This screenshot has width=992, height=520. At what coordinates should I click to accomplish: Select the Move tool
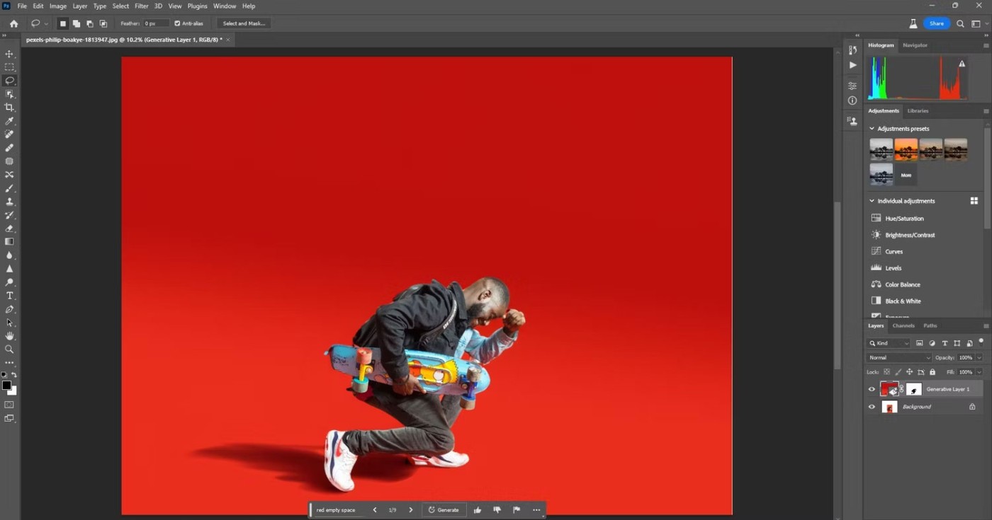[9, 54]
